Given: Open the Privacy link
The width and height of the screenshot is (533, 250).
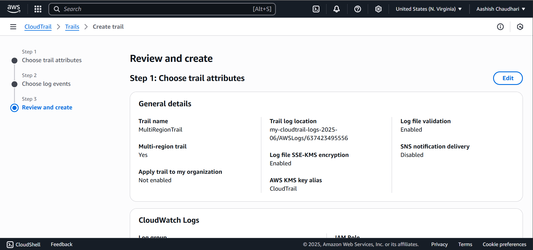Looking at the screenshot, I should tap(439, 244).
